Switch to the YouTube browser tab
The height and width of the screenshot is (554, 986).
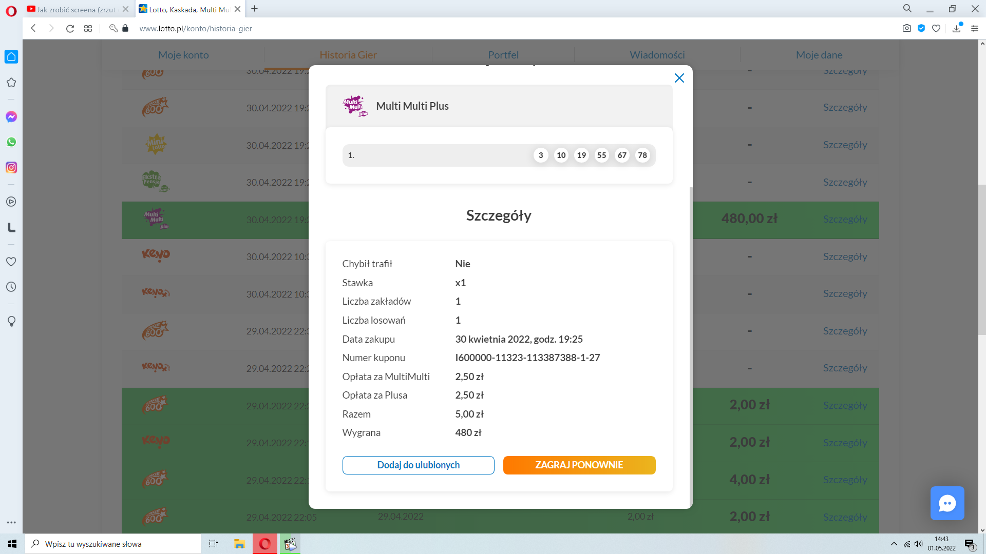(x=76, y=9)
